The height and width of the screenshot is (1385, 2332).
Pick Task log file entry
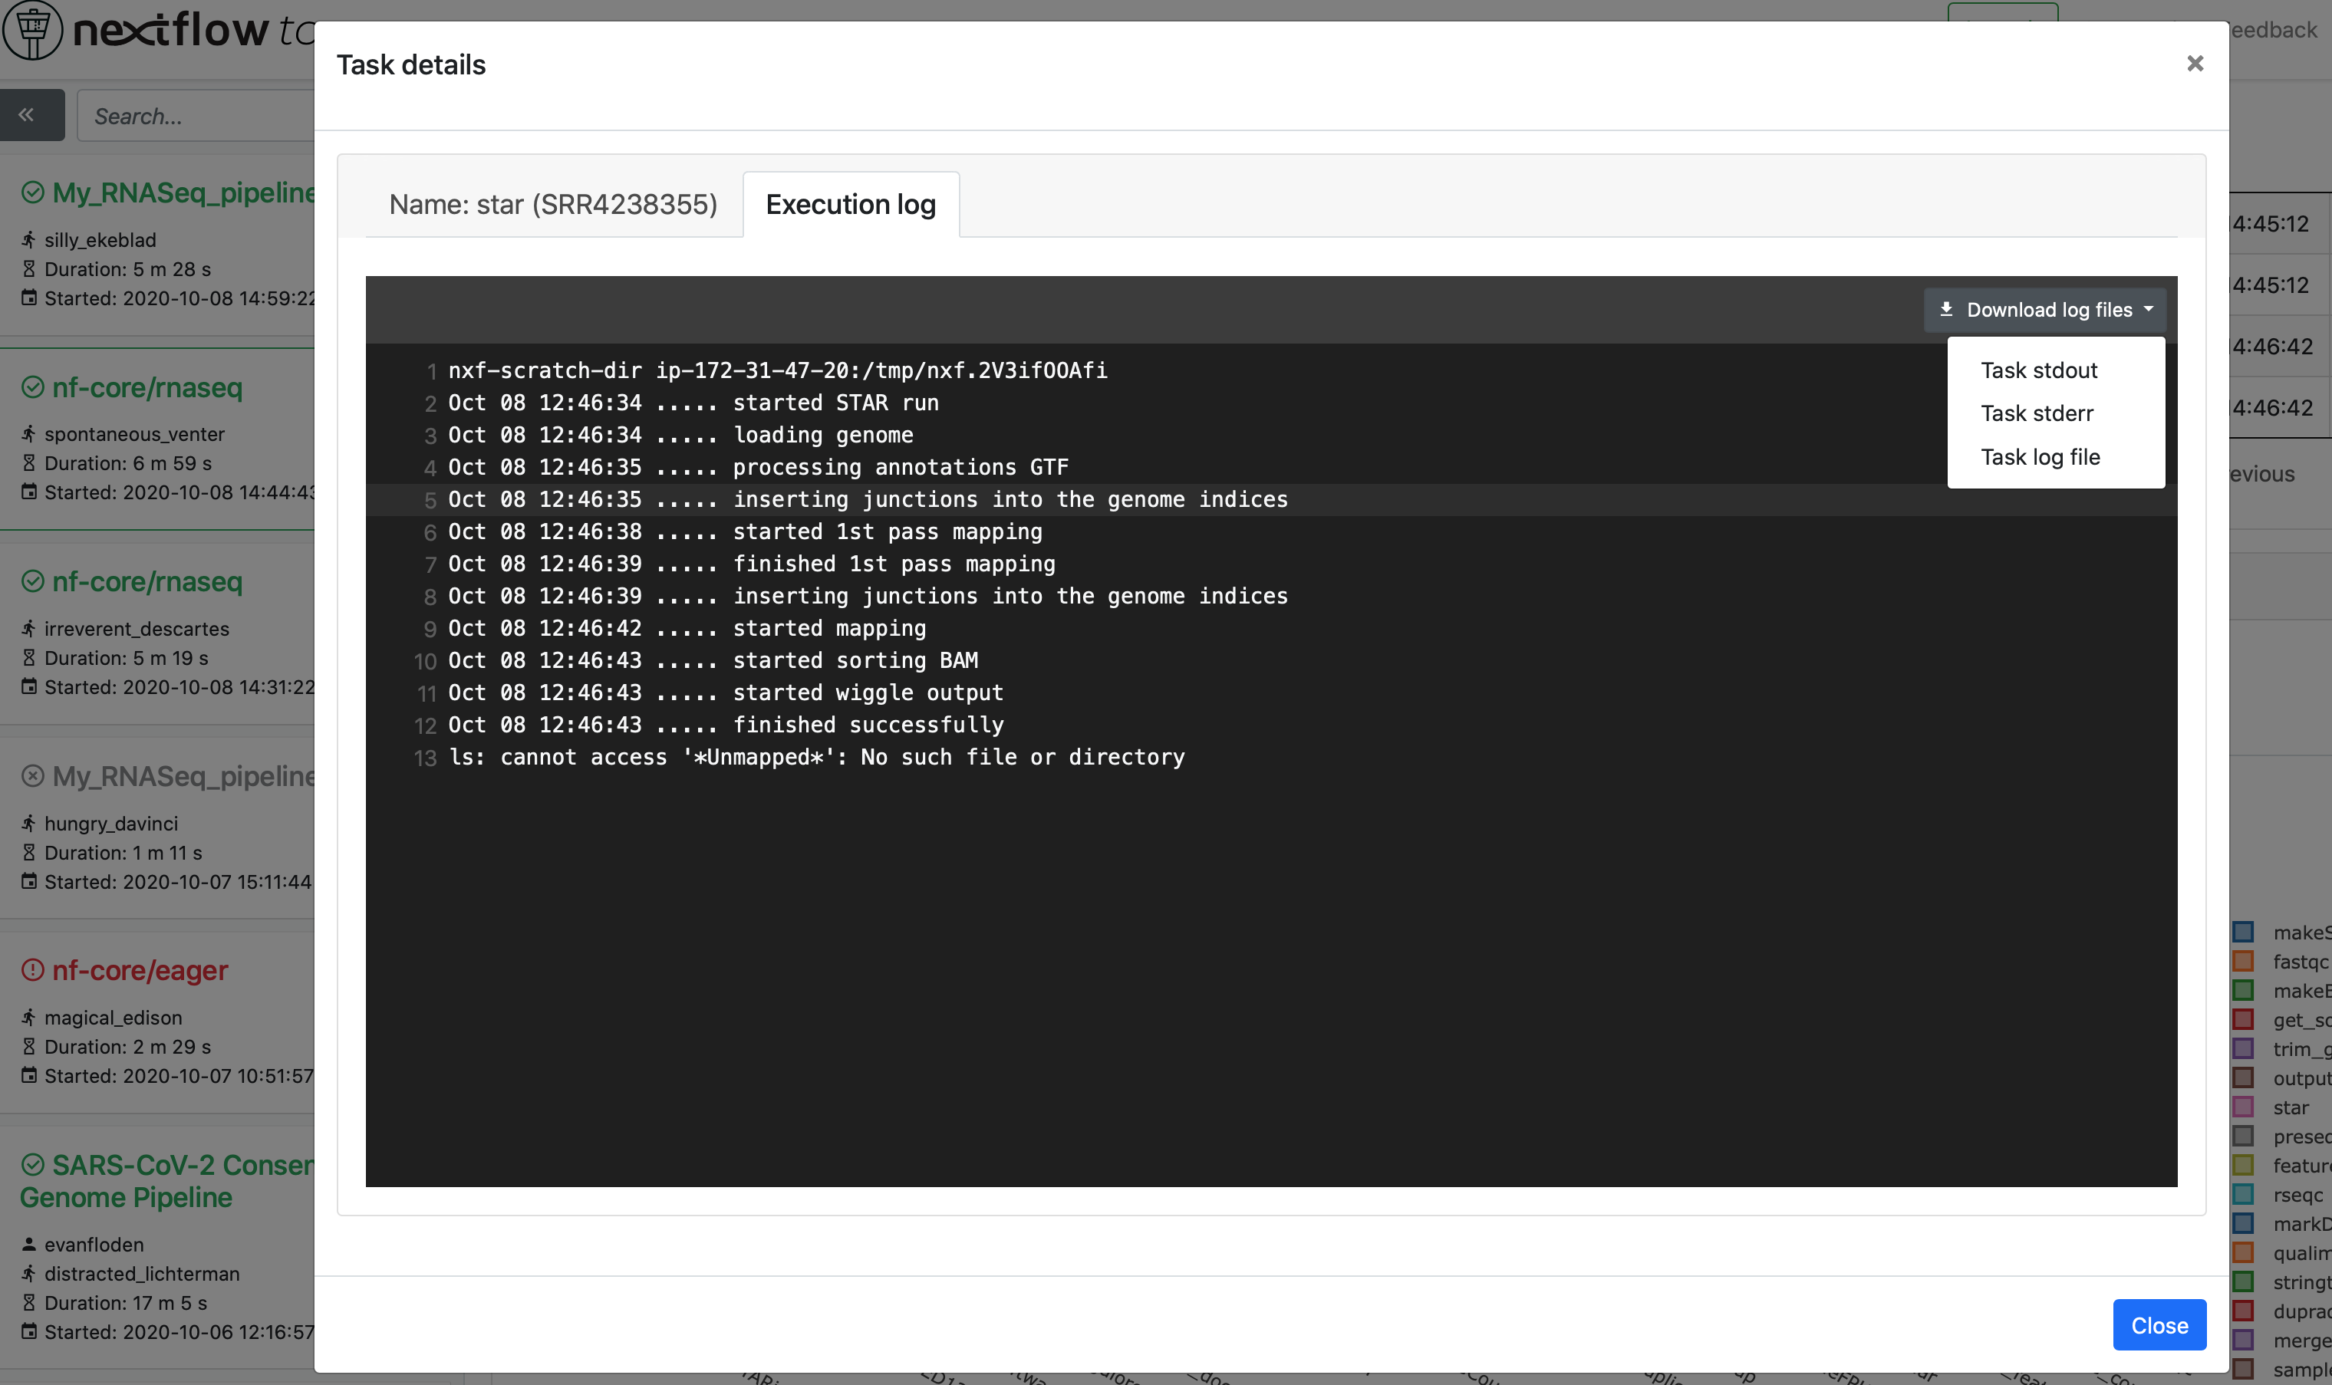click(x=2040, y=457)
